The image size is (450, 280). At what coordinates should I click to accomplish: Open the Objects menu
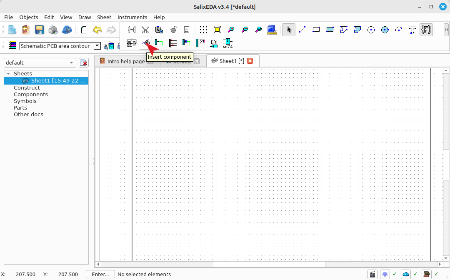tap(28, 17)
